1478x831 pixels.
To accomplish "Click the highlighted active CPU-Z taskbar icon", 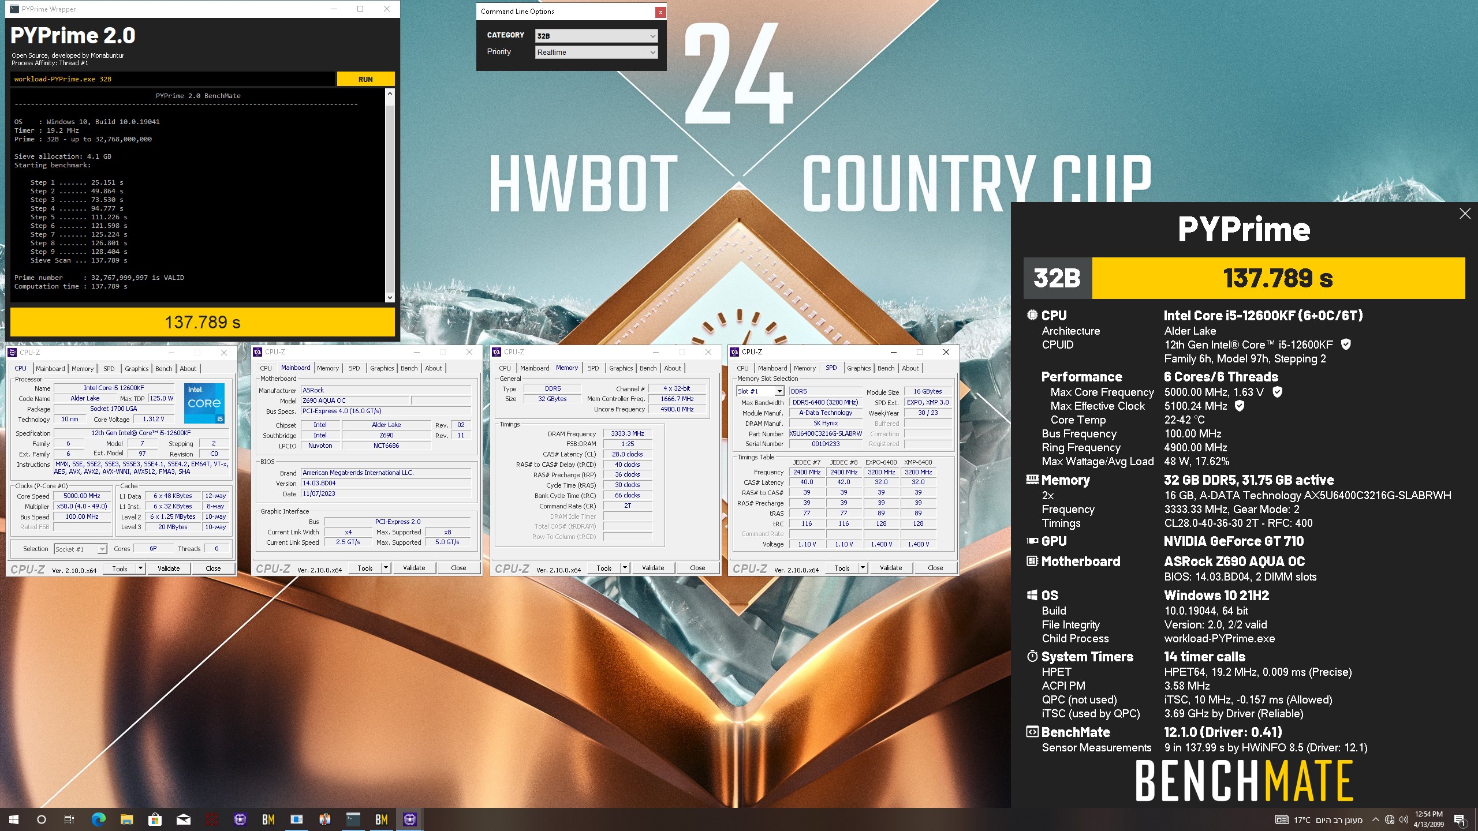I will (x=410, y=819).
